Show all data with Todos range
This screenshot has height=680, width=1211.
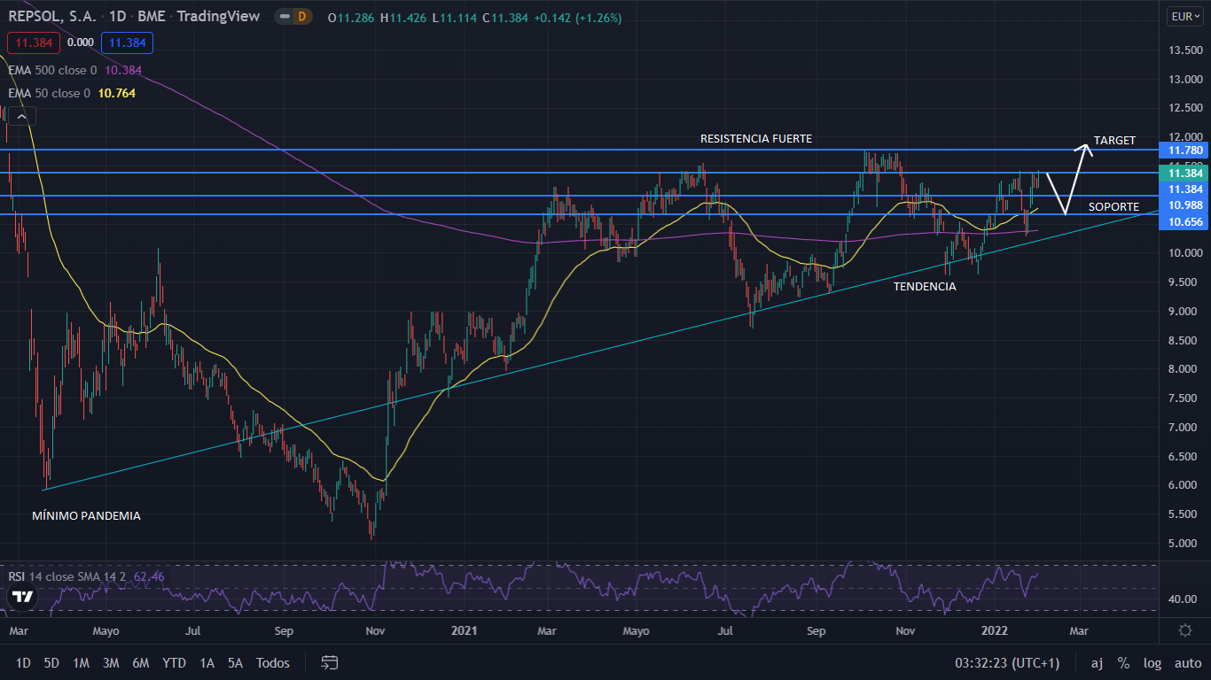pyautogui.click(x=272, y=663)
